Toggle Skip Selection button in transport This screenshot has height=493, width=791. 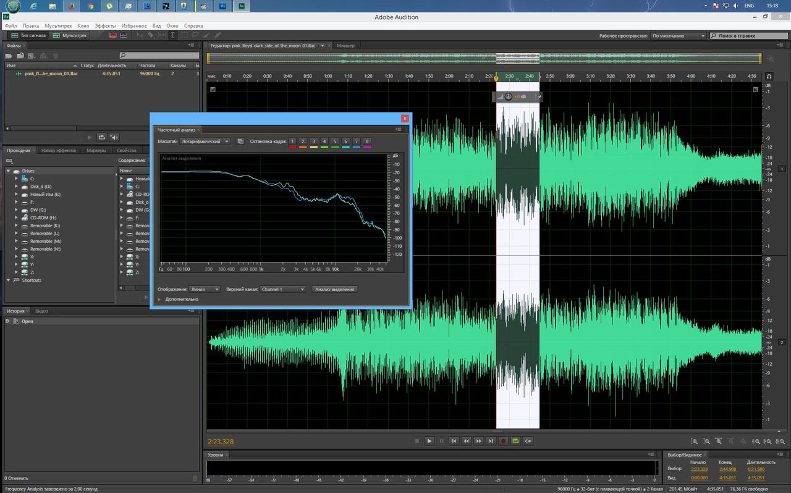[528, 441]
